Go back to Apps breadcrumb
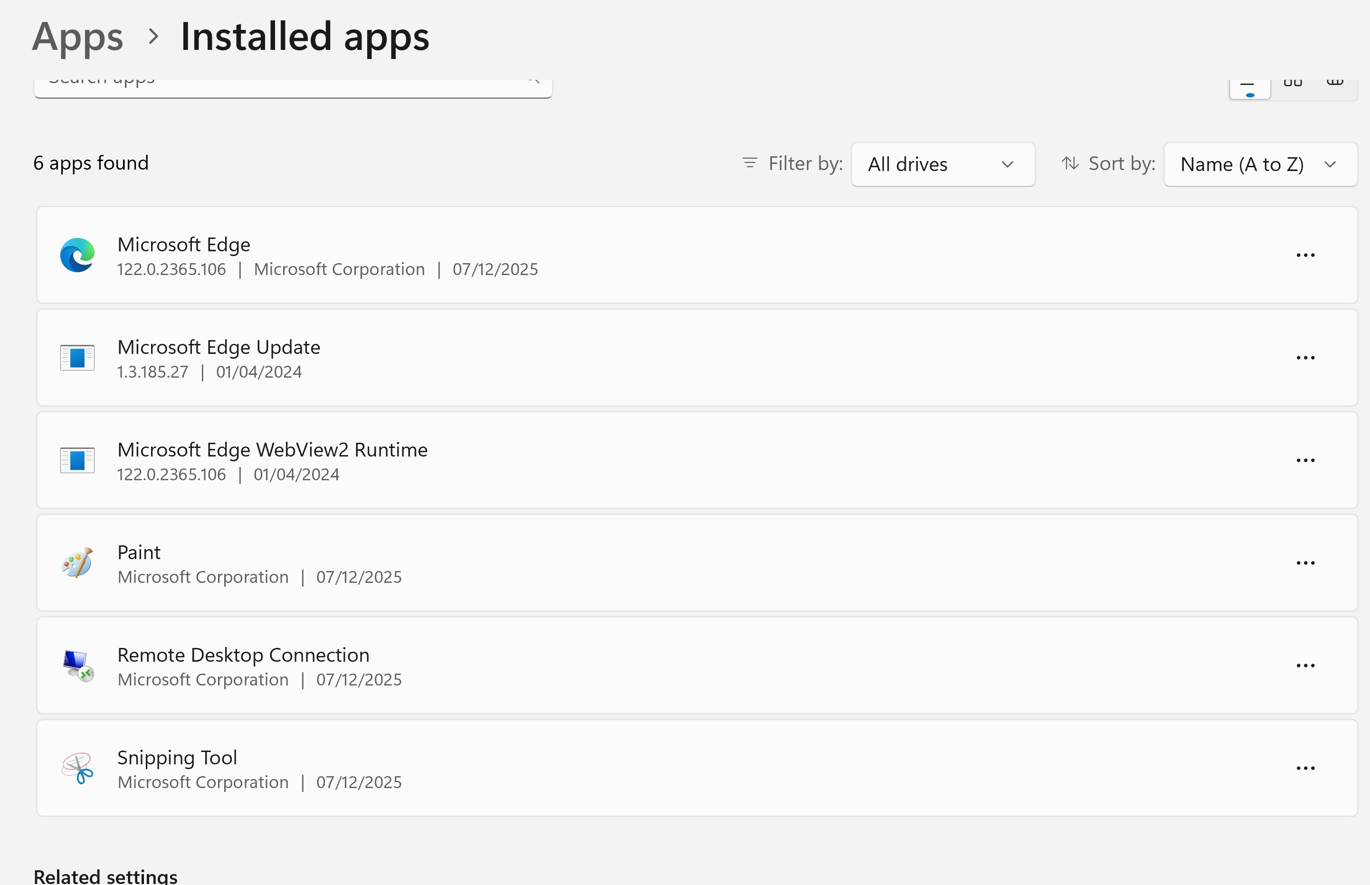The width and height of the screenshot is (1370, 885). (77, 37)
